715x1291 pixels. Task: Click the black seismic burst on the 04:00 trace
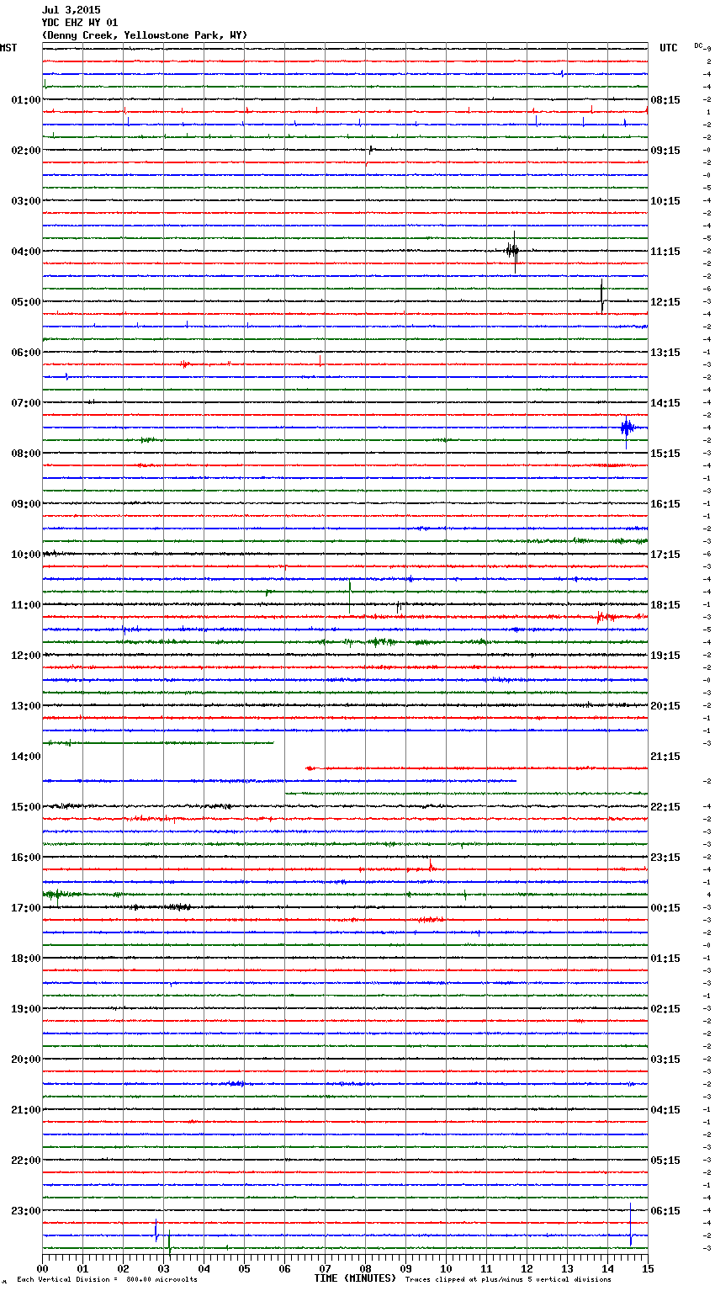click(512, 250)
